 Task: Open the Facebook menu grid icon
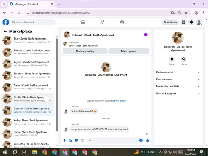(183, 22)
